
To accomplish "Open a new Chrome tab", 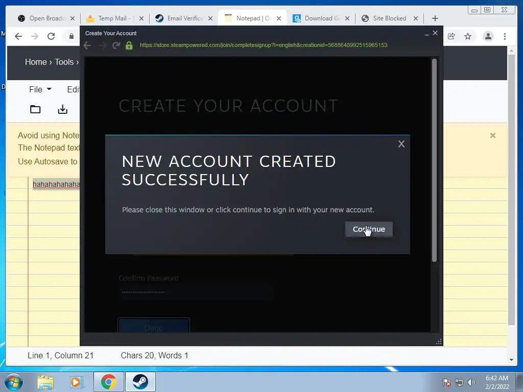I will [435, 18].
